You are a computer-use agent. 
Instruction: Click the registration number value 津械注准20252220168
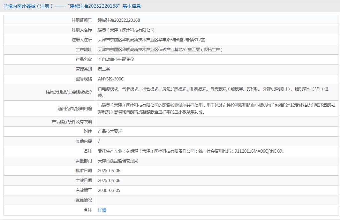click(119, 20)
